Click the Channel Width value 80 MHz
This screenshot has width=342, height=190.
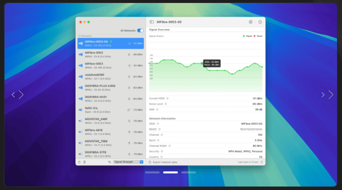click(x=257, y=146)
